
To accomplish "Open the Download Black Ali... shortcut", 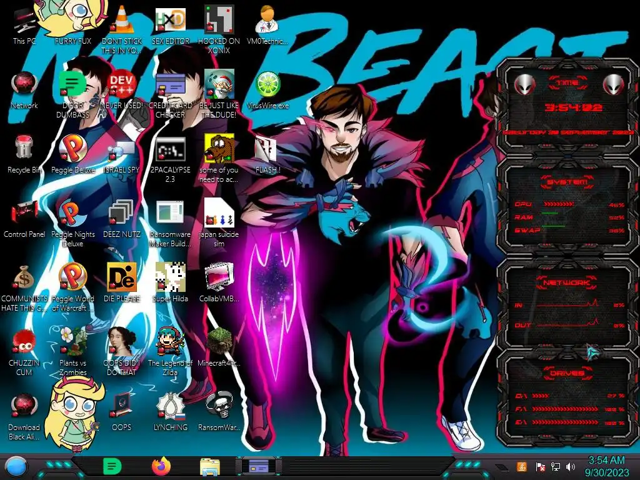I will point(24,416).
